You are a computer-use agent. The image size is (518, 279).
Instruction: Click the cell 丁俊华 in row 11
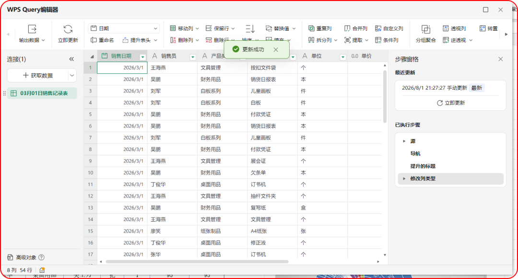tap(172, 184)
